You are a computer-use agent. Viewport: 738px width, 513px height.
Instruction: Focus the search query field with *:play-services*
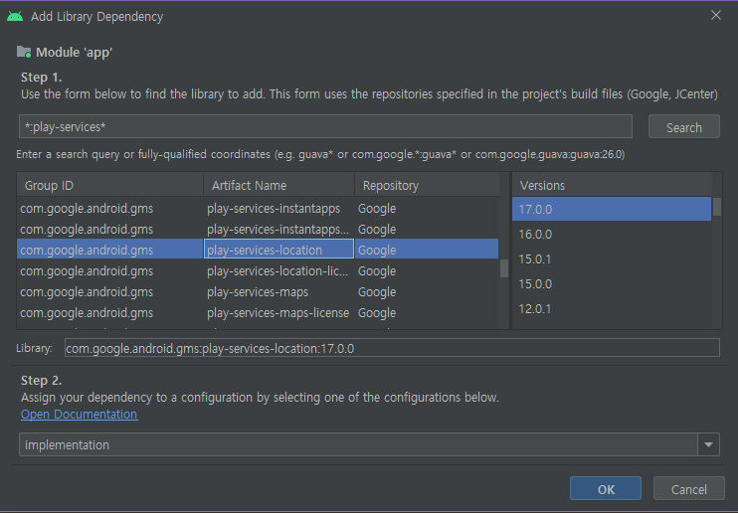[325, 126]
